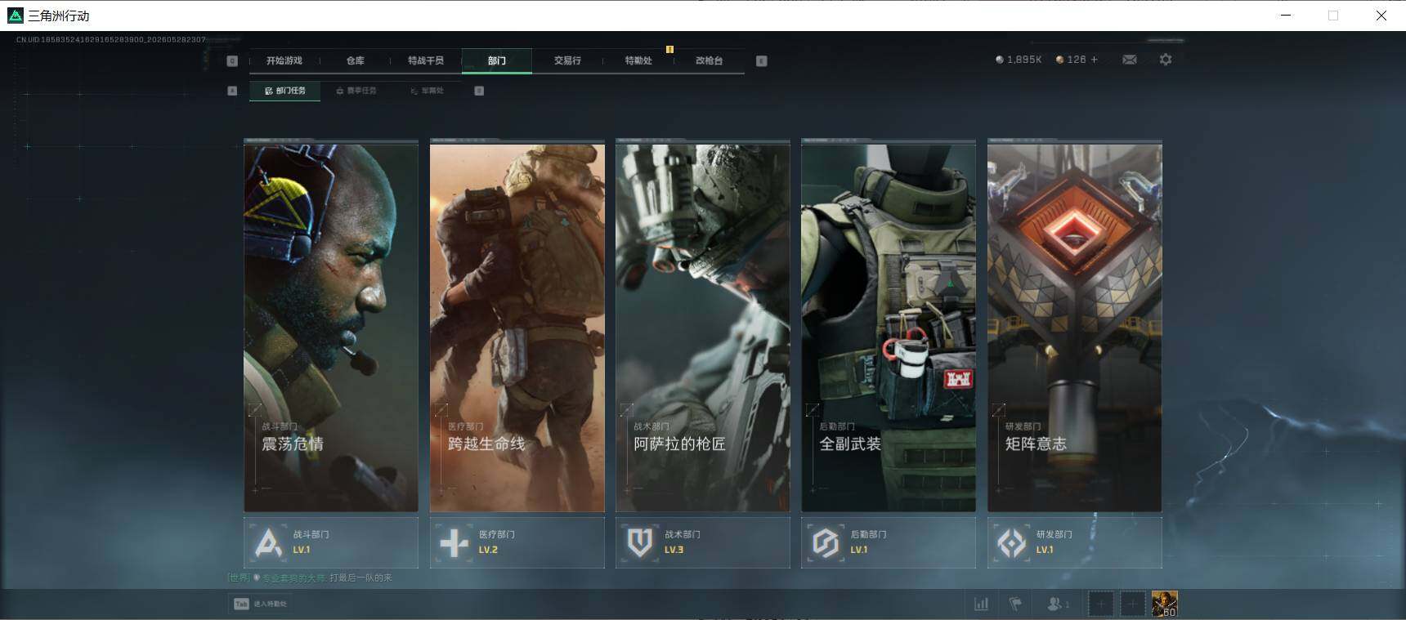Open the flag icon in bottom bar
Screen dimensions: 1406x620
coord(1015,604)
